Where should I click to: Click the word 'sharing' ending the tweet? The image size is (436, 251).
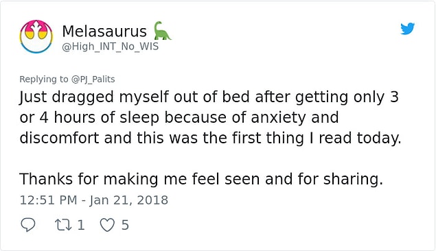(x=353, y=179)
